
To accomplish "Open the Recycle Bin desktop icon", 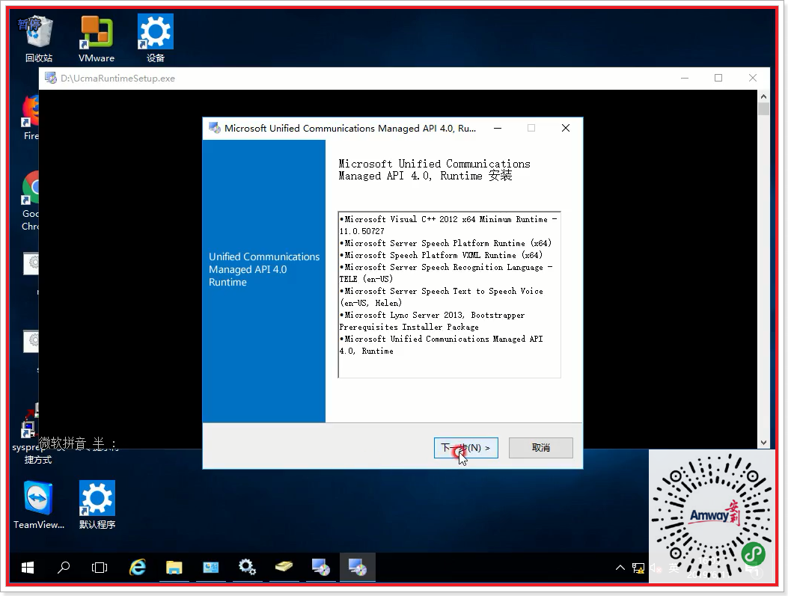I will pos(39,39).
